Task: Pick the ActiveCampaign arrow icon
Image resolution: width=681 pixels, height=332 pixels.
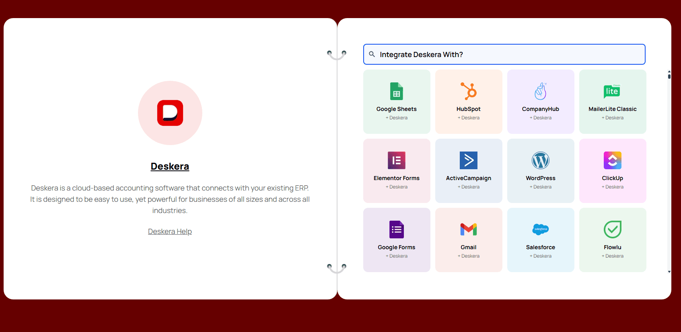Action: tap(469, 160)
